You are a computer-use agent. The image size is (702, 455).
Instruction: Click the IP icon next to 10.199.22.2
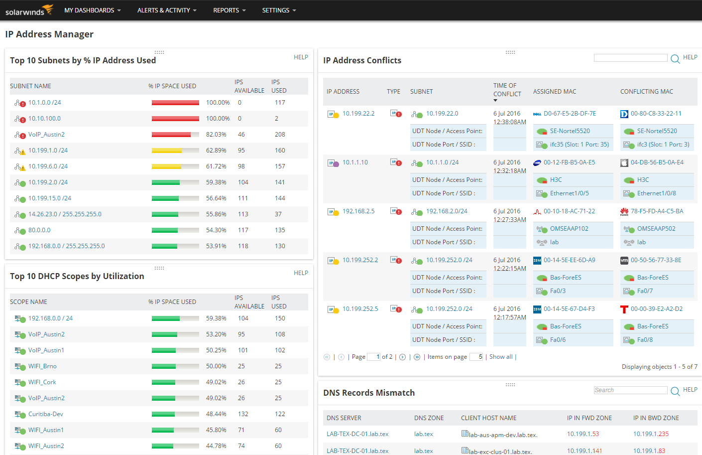click(x=333, y=114)
